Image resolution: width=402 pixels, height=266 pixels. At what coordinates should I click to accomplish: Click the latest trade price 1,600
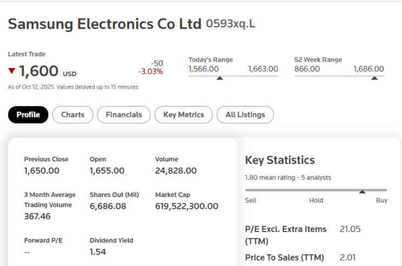tap(39, 71)
